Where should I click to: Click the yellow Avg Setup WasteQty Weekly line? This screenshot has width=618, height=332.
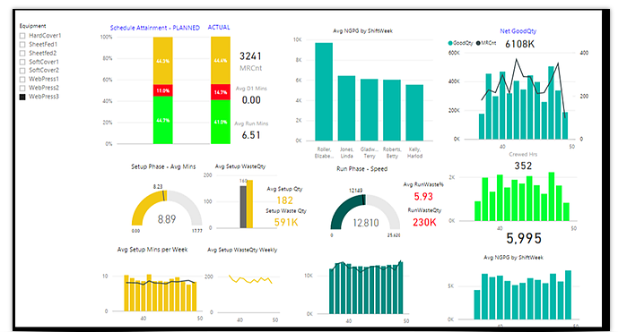250,280
